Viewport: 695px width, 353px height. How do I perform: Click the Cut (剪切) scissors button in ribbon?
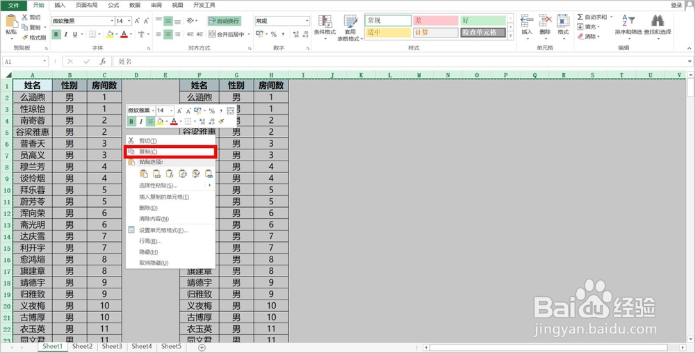[x=31, y=17]
